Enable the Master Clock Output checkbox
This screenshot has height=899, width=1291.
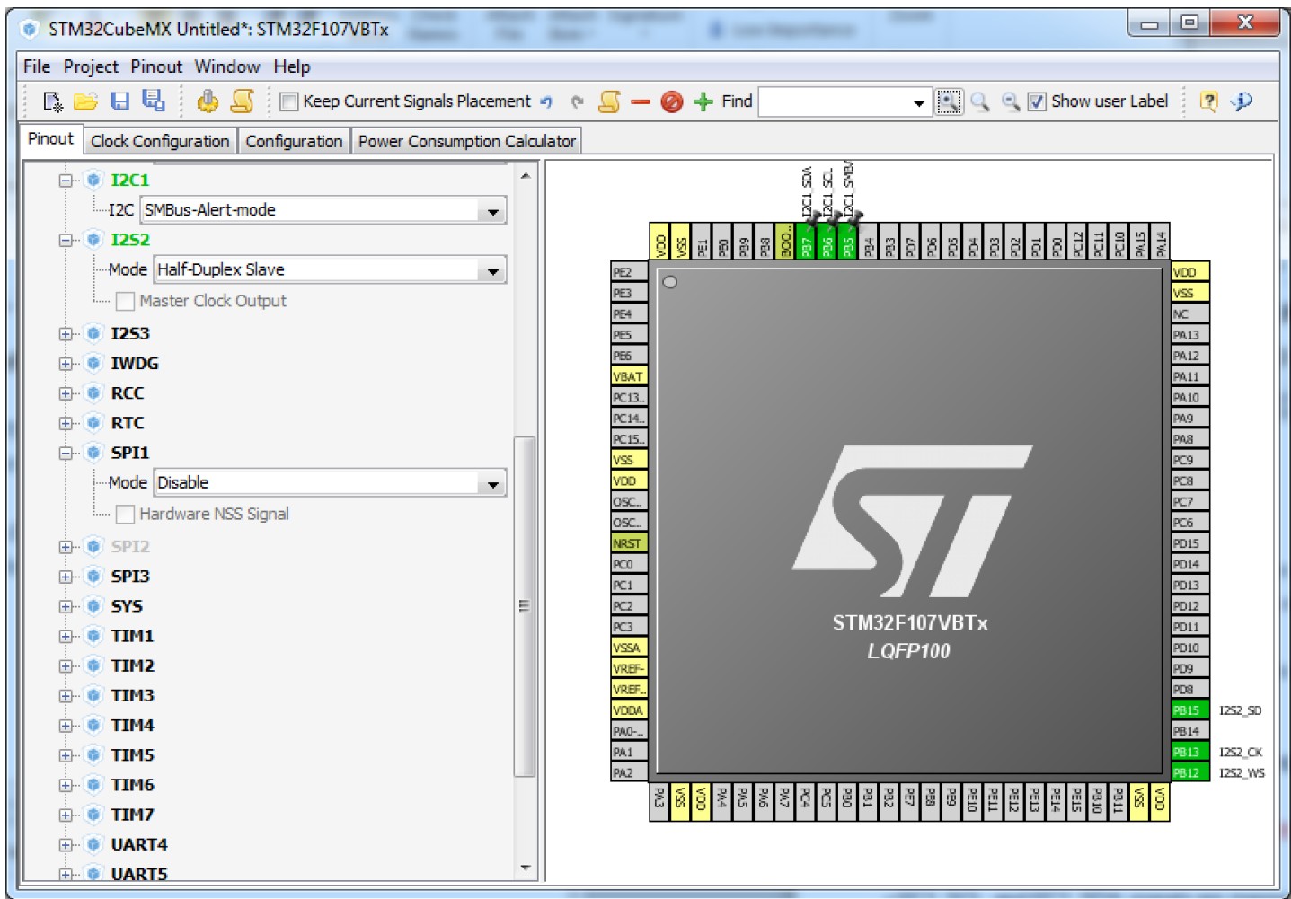(x=126, y=301)
